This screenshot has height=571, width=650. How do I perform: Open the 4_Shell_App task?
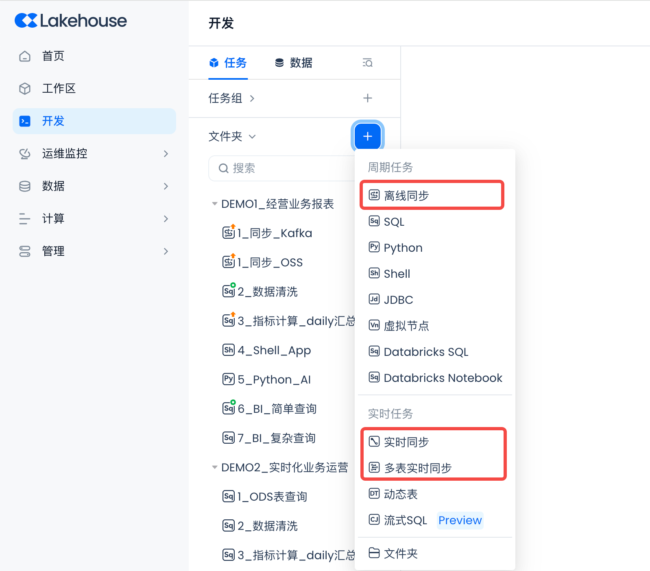tap(274, 350)
